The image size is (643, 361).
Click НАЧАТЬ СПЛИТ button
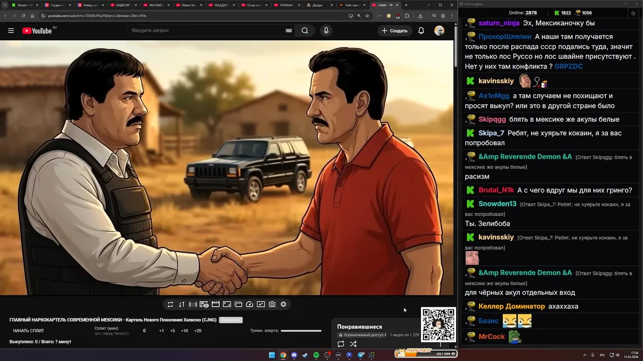tap(29, 331)
